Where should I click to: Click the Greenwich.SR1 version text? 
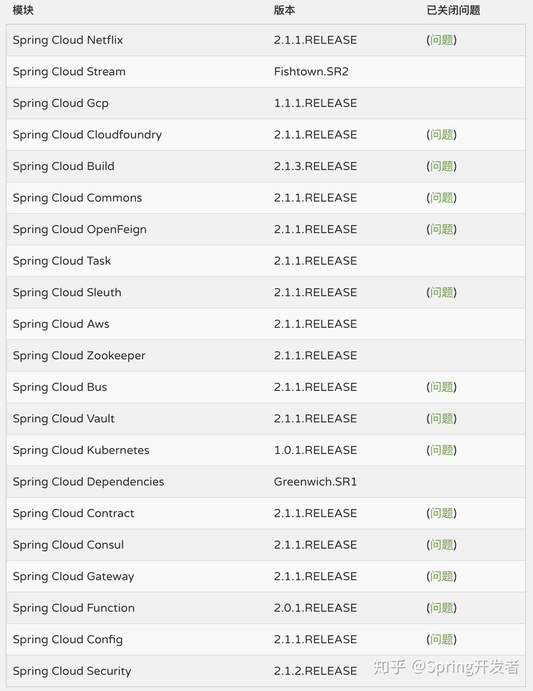tap(315, 482)
